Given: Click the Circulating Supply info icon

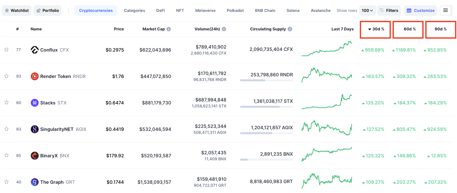Looking at the screenshot, I should coord(290,29).
